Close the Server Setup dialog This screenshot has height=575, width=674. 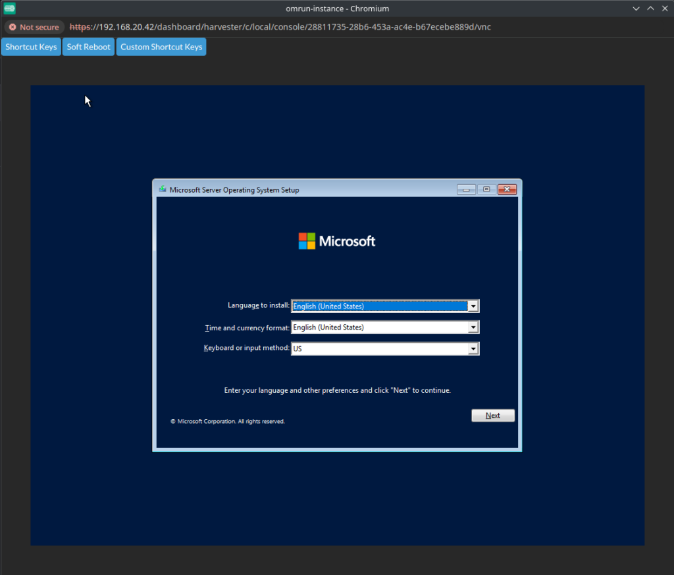(x=507, y=189)
